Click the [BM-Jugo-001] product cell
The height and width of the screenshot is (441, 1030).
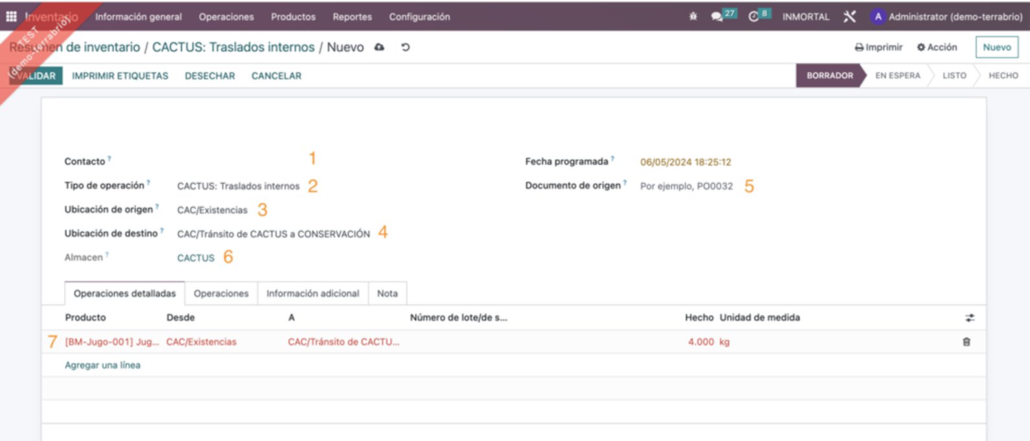[111, 342]
